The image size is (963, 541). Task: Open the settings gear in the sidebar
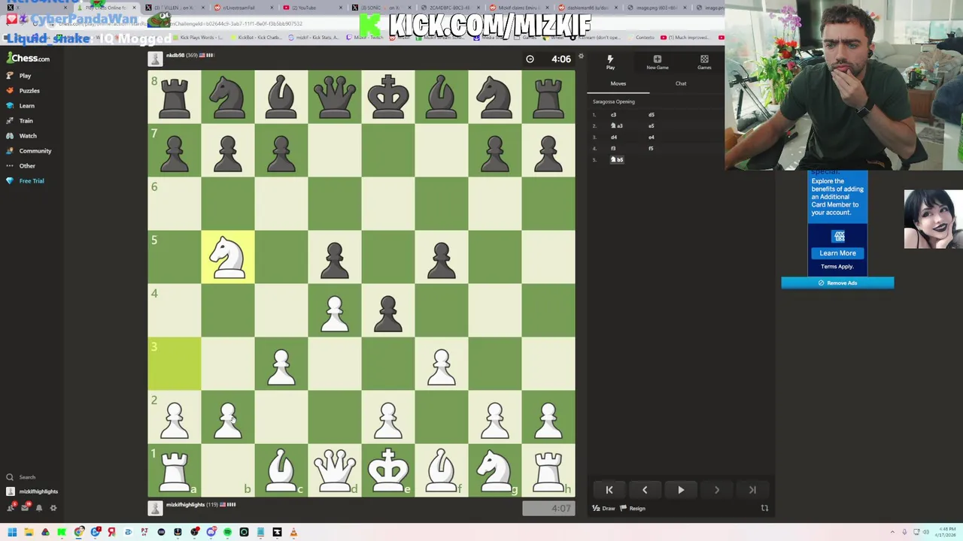pos(53,508)
